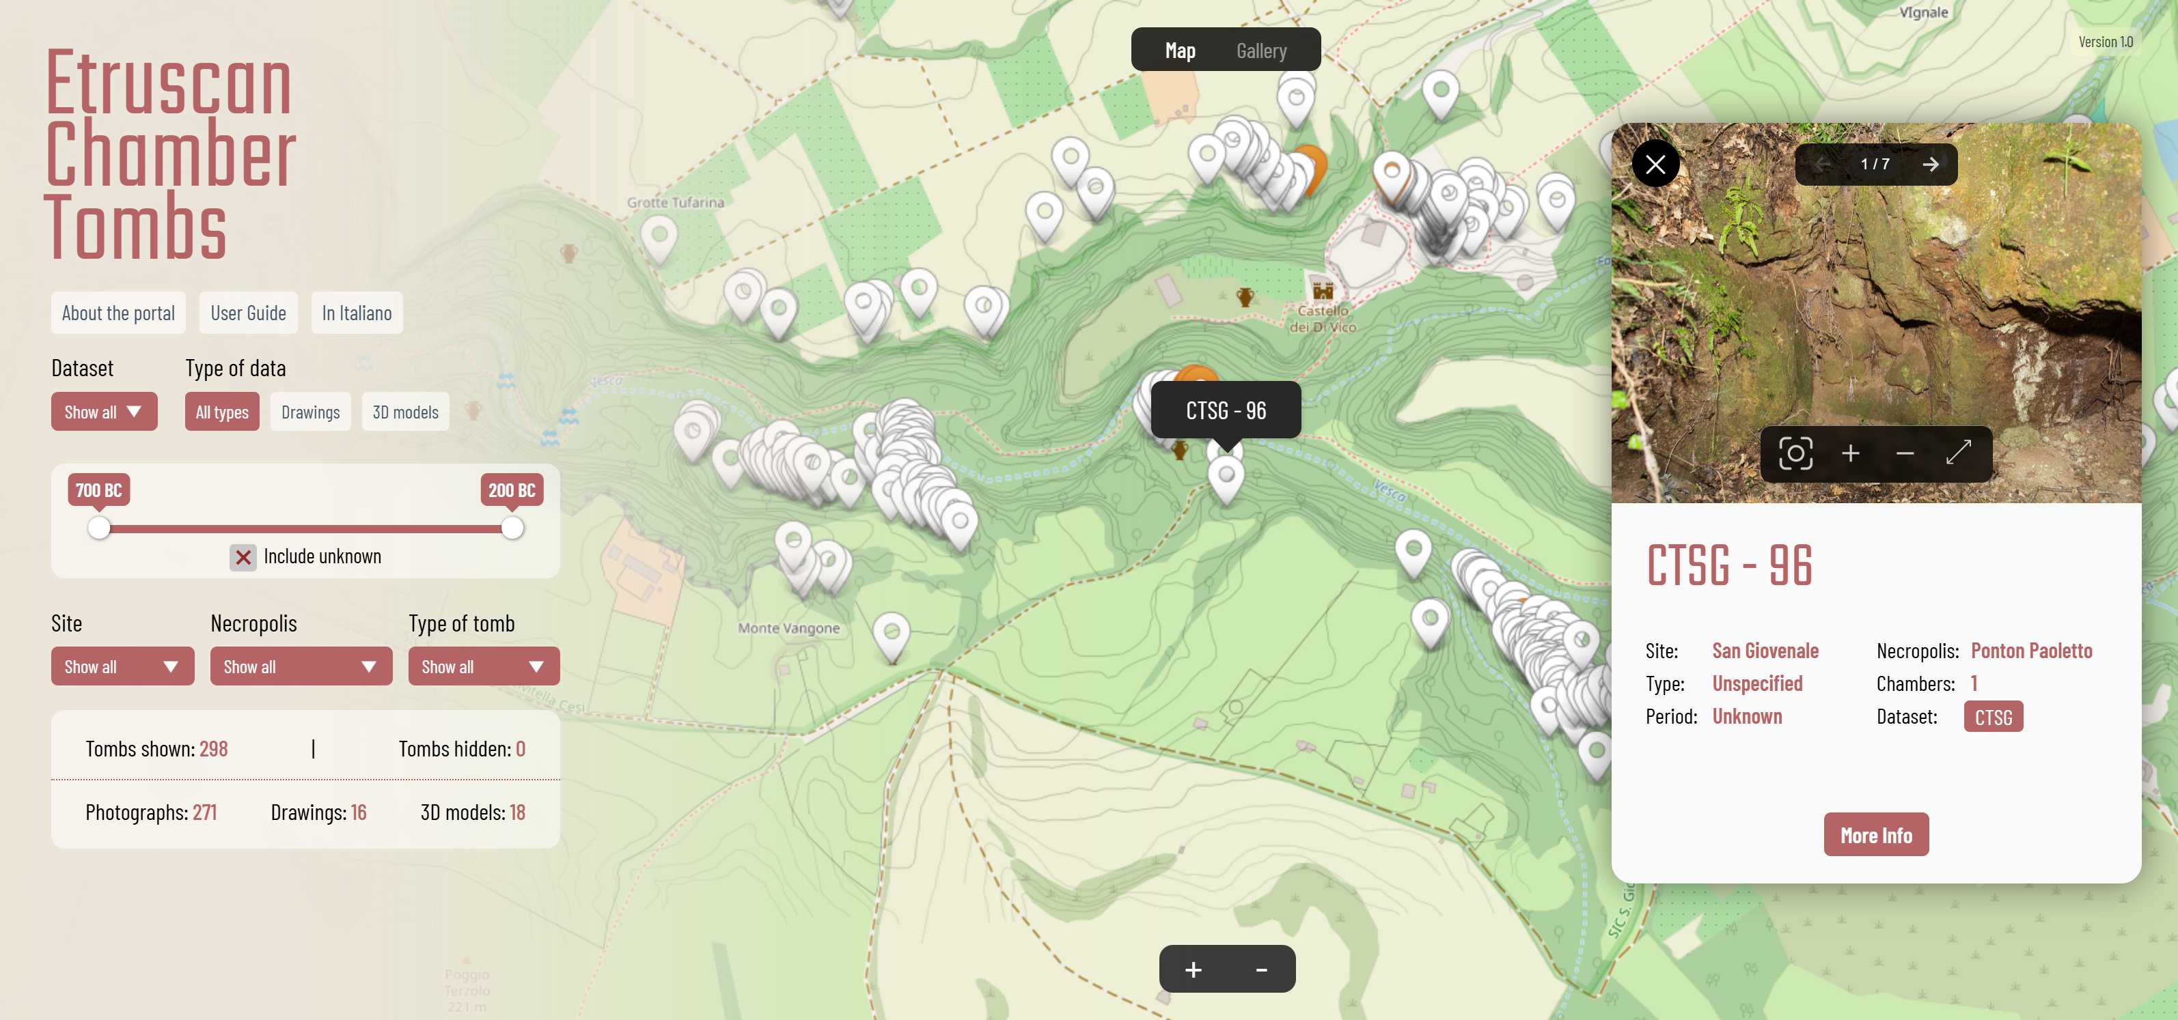Zoom in on the tomb photograph
This screenshot has width=2178, height=1020.
pyautogui.click(x=1850, y=454)
